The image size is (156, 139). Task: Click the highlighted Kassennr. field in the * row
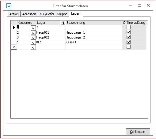pyautogui.click(x=24, y=27)
